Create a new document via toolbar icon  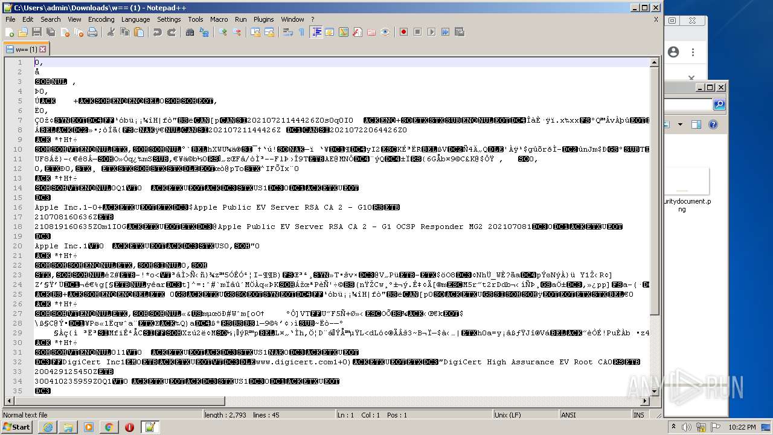(10, 32)
